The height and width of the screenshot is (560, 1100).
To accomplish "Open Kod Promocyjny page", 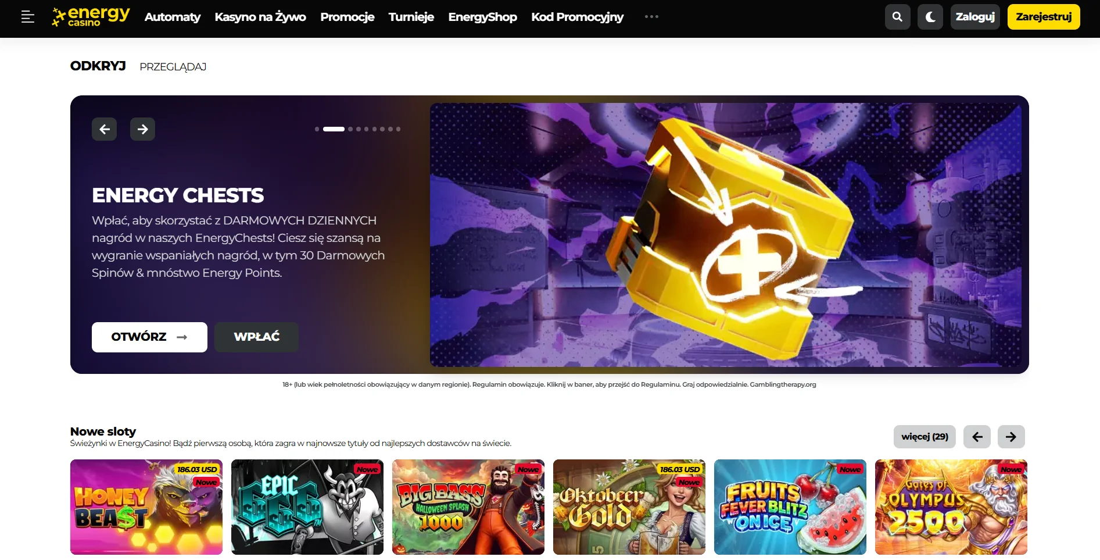I will click(x=577, y=17).
